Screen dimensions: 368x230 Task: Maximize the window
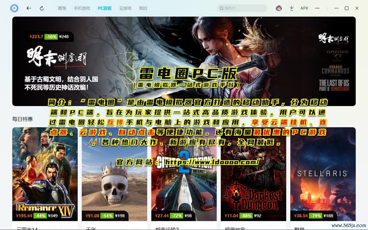tap(347, 8)
